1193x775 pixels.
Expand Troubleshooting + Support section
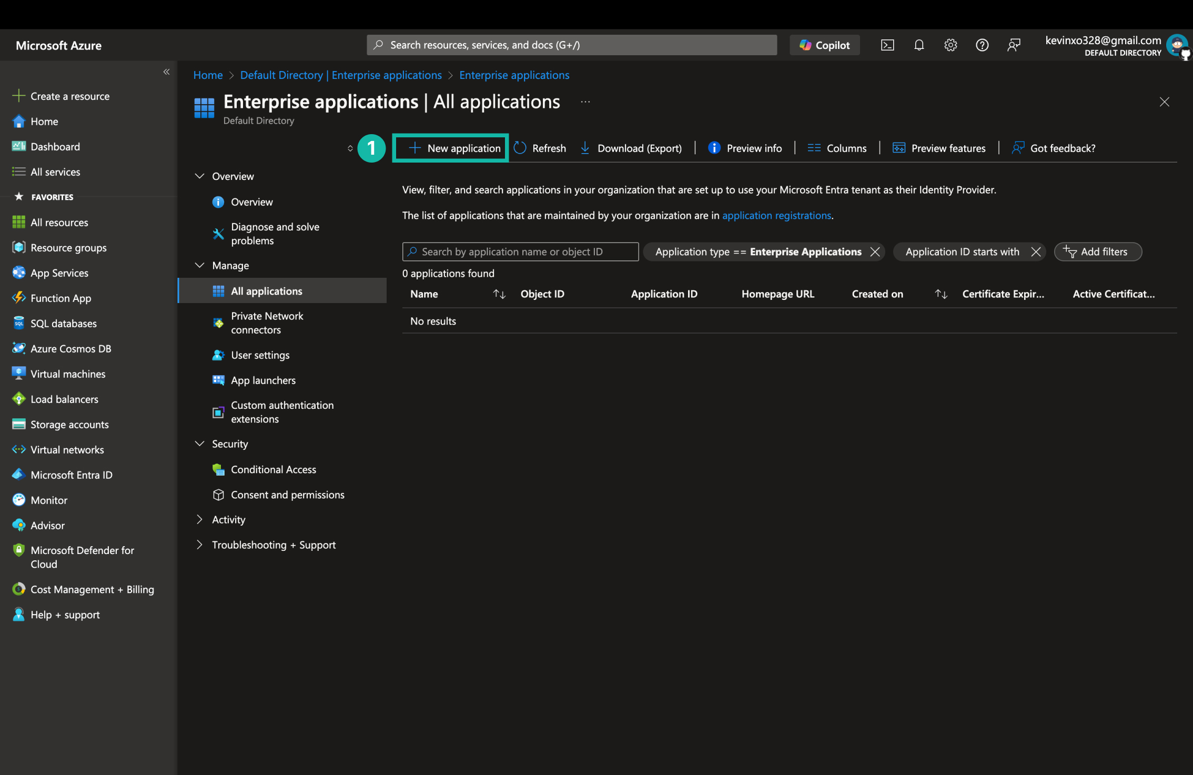[199, 545]
